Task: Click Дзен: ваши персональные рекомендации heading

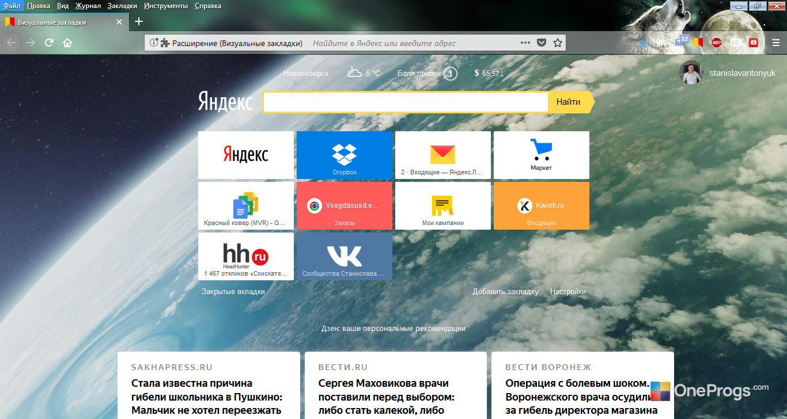Action: [393, 329]
